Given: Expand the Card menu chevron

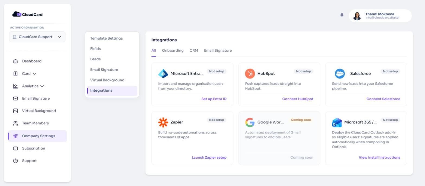Looking at the screenshot, I should click(34, 74).
